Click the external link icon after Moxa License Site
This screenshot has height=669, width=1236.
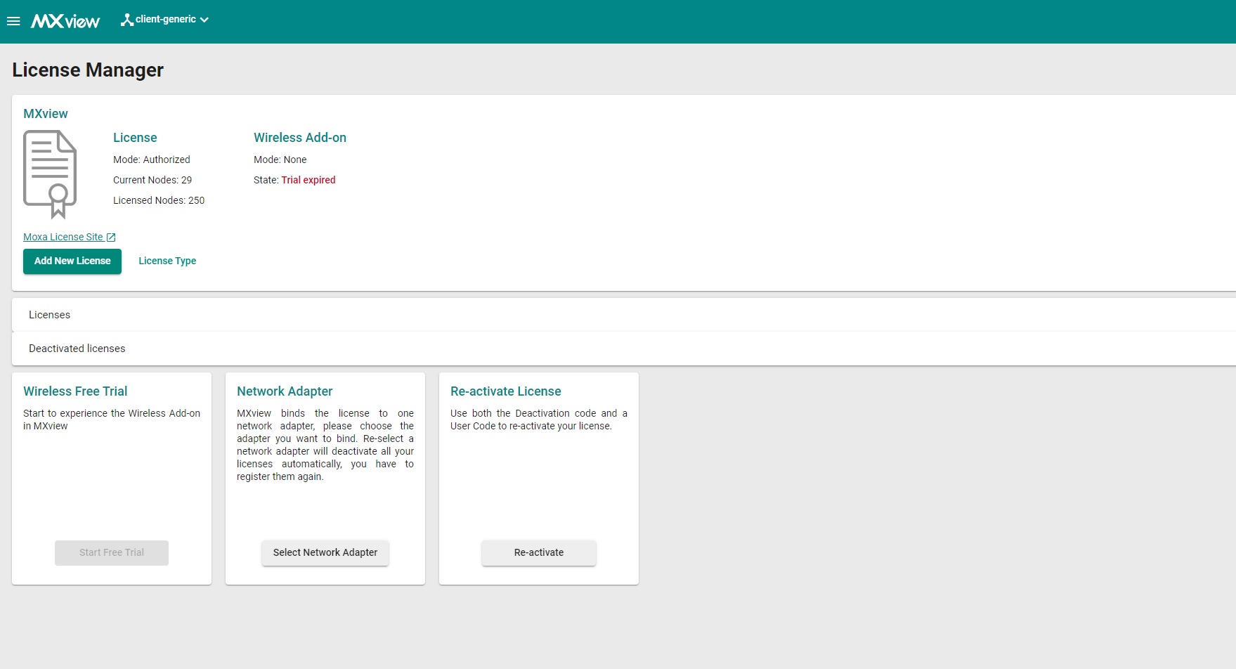tap(111, 238)
